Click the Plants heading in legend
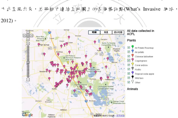Screen dimensions: 178x118 [x=131, y=40]
